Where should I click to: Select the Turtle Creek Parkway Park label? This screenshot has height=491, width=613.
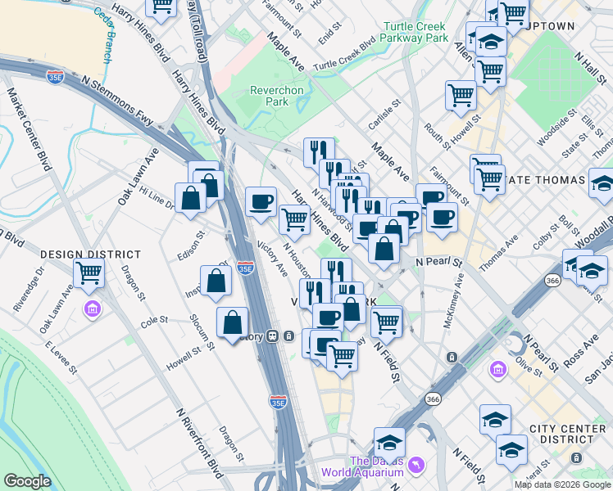point(415,32)
